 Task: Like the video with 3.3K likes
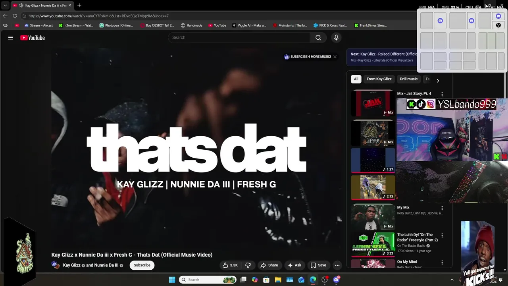[230, 265]
